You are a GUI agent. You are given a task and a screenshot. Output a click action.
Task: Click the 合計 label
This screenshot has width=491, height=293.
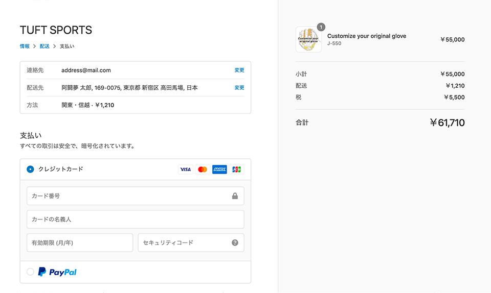[302, 123]
